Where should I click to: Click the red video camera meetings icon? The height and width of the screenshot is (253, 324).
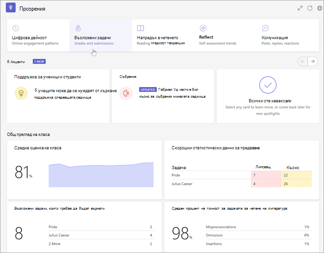click(x=126, y=93)
